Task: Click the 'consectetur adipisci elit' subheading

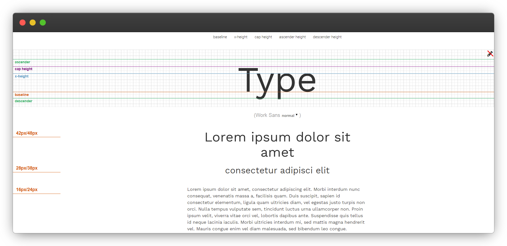Action: [277, 170]
